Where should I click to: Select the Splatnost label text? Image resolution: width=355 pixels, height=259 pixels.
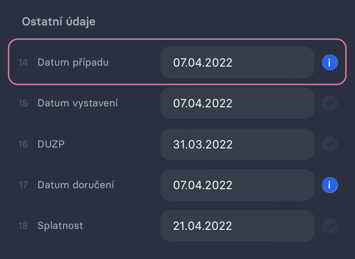point(60,226)
